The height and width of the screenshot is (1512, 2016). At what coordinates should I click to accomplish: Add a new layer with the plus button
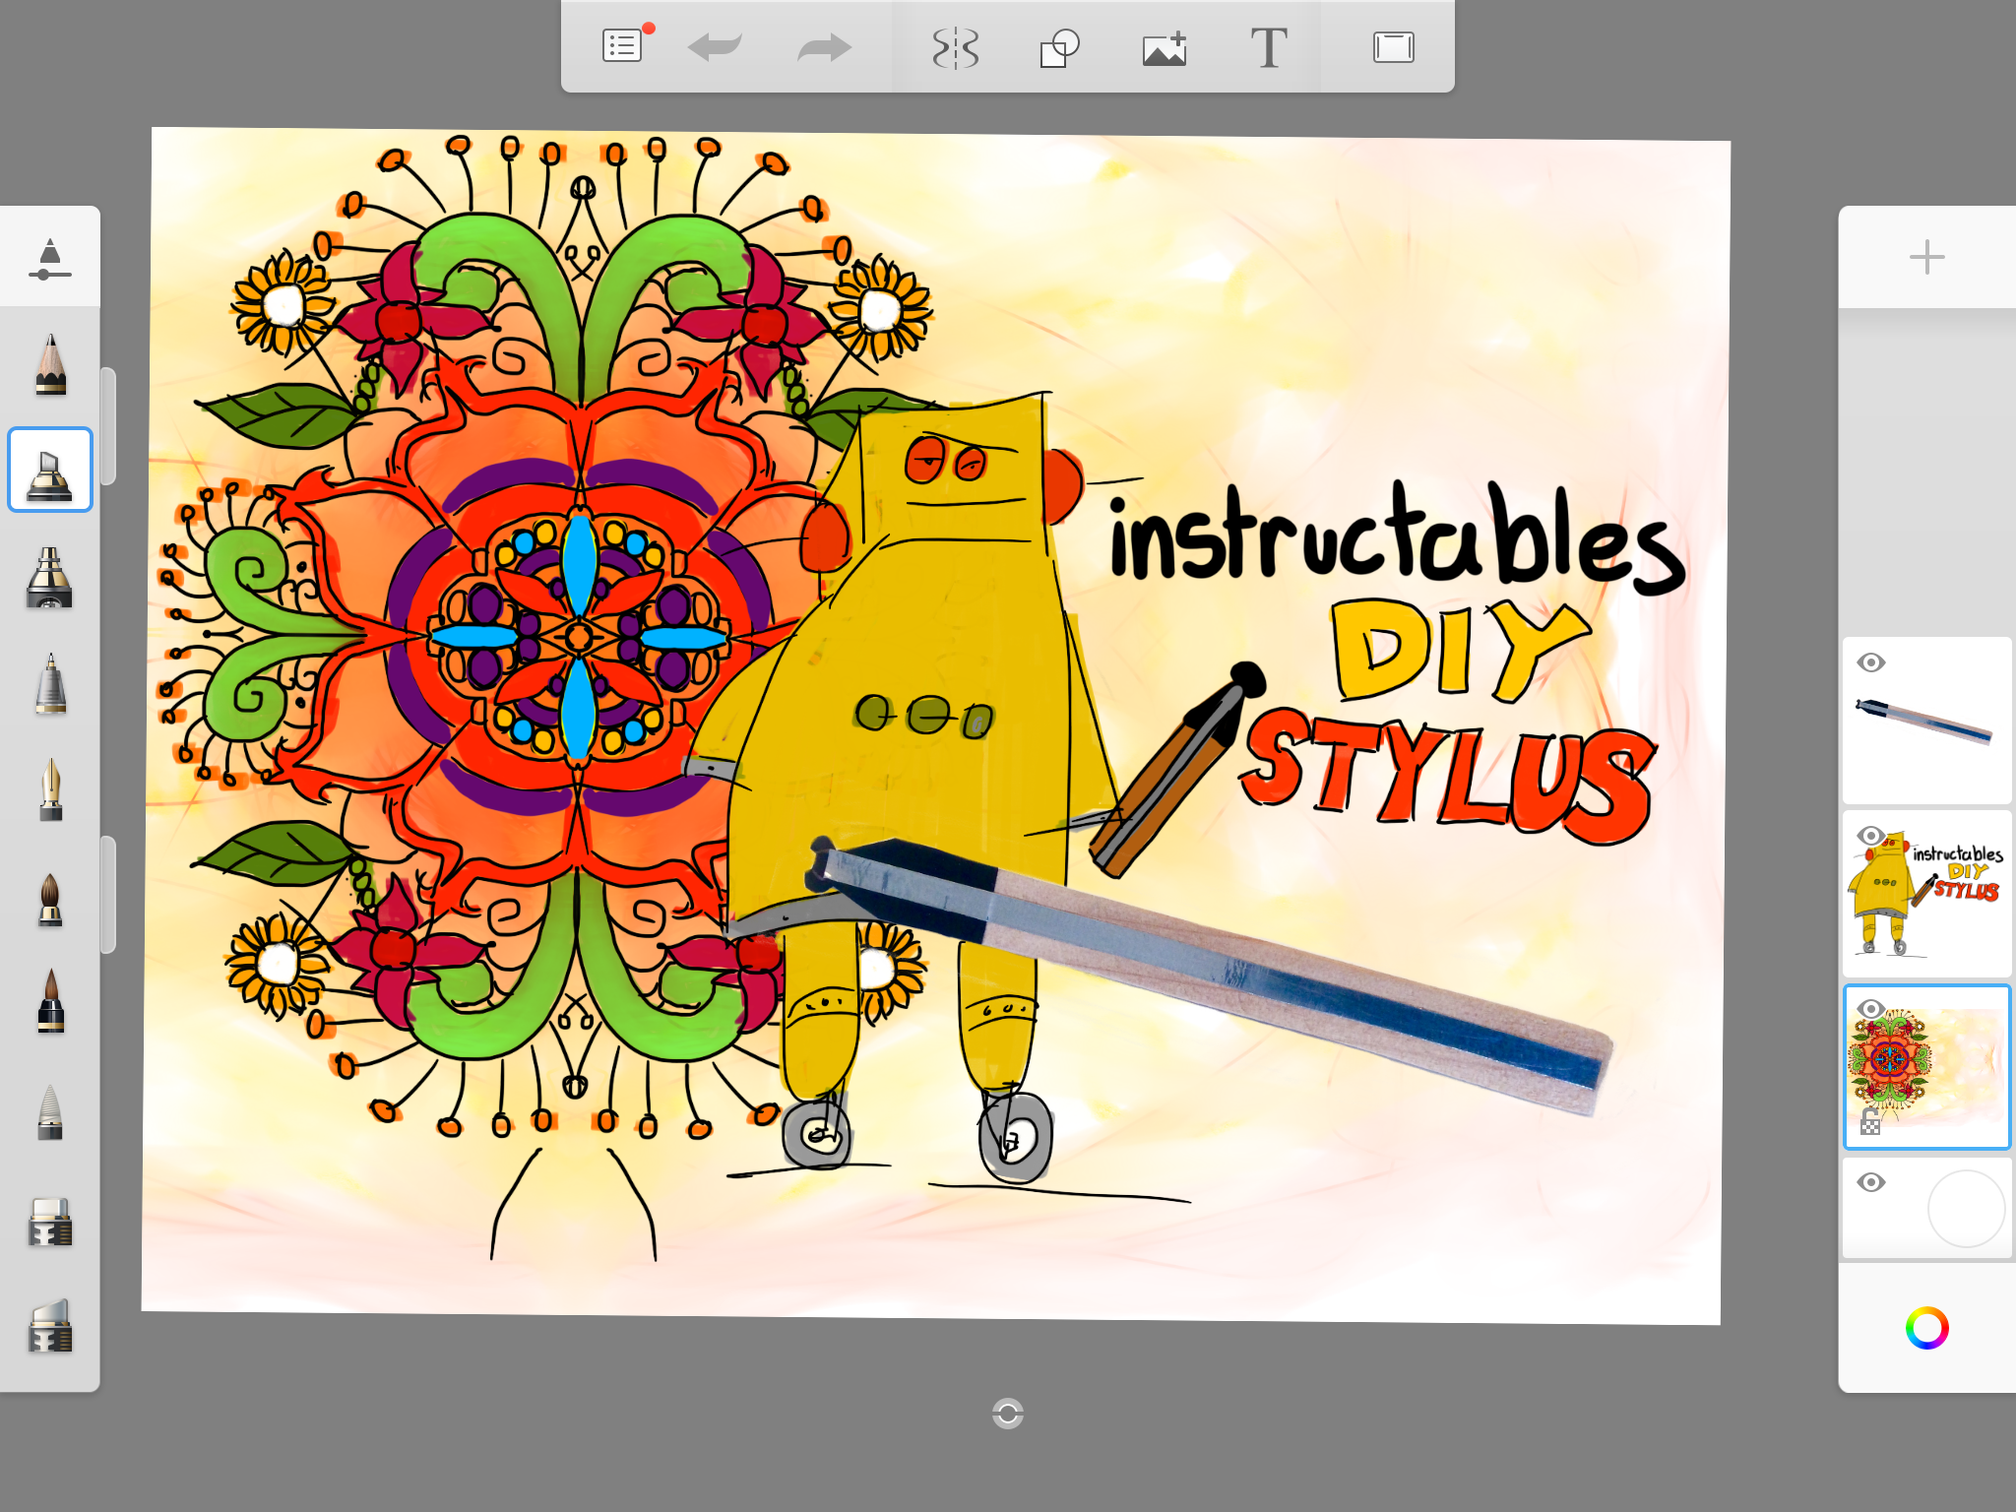[x=1926, y=257]
